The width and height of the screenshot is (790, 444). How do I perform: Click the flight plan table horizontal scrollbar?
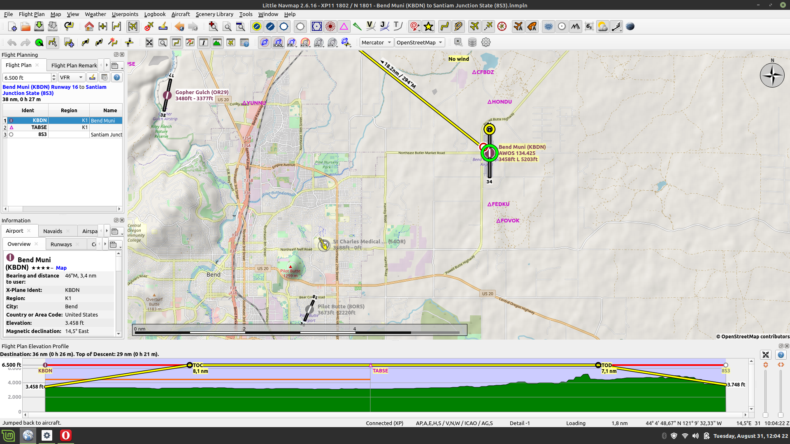point(63,209)
